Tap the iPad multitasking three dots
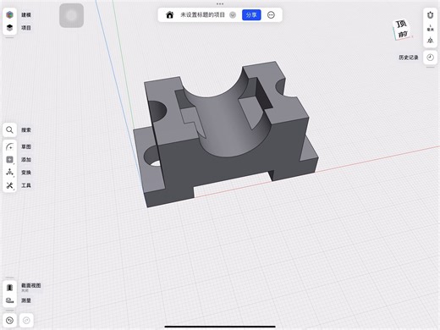 pos(220,4)
